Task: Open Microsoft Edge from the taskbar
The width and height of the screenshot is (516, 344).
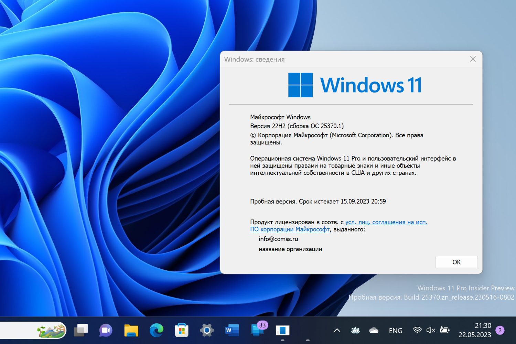Action: [x=157, y=330]
